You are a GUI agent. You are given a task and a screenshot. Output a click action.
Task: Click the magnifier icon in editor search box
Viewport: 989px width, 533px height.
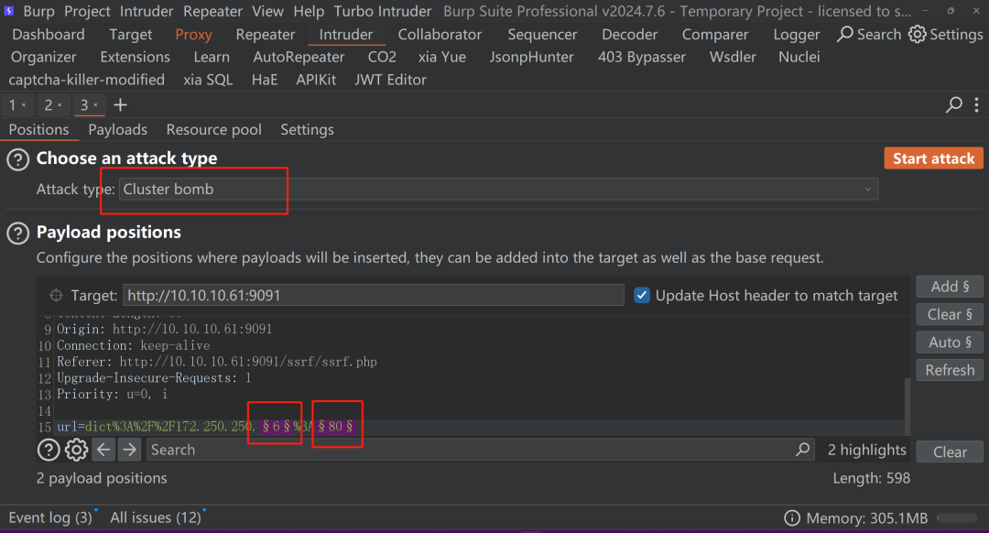tap(802, 449)
